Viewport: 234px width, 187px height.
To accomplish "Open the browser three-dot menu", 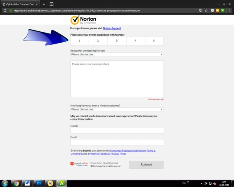I will pos(229,10).
